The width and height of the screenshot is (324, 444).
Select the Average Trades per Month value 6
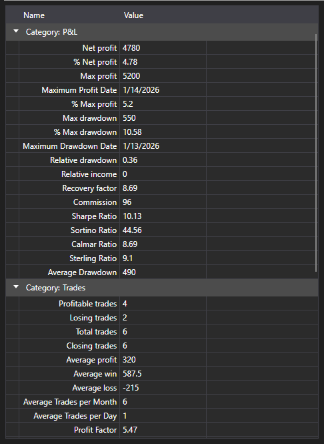point(125,402)
